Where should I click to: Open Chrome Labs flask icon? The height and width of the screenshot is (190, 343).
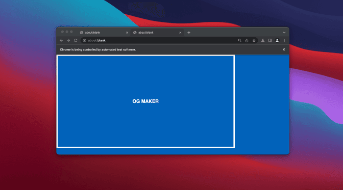[x=263, y=40]
